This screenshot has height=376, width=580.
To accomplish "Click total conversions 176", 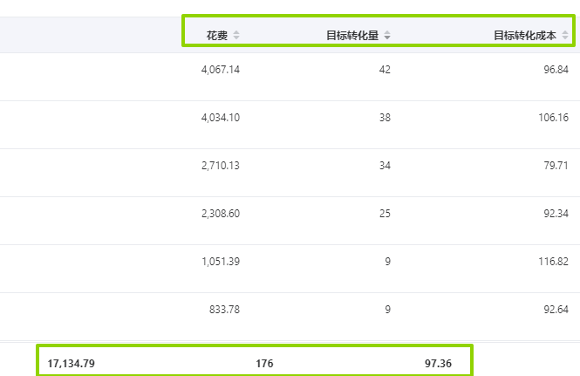I will [264, 364].
